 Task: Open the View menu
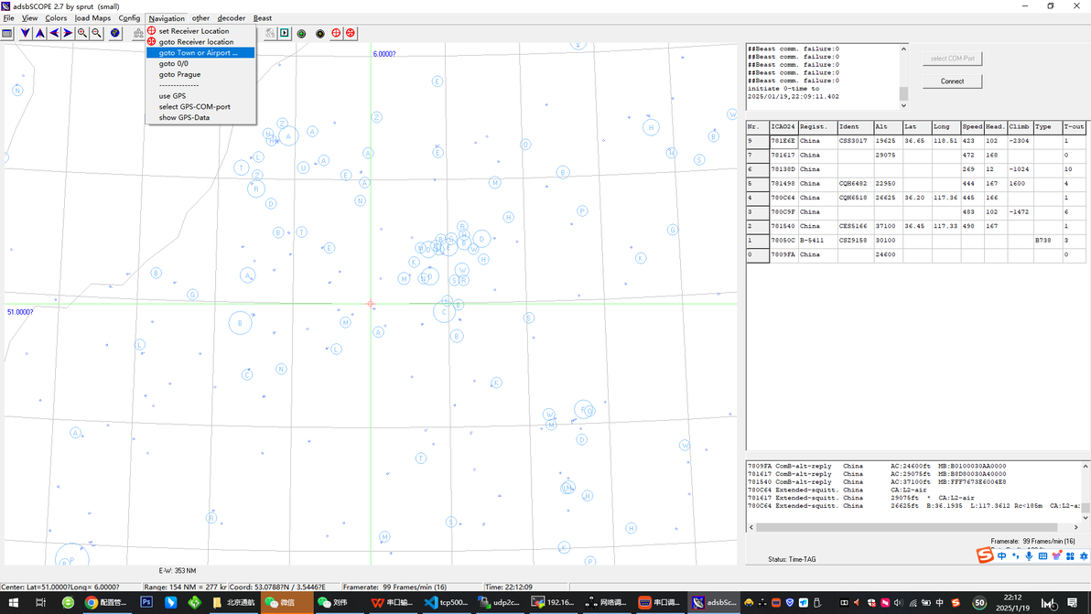[30, 18]
